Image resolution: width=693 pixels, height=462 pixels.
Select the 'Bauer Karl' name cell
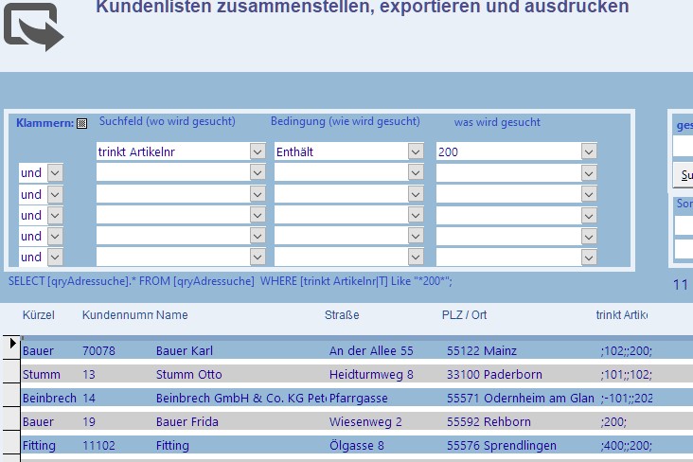[186, 351]
